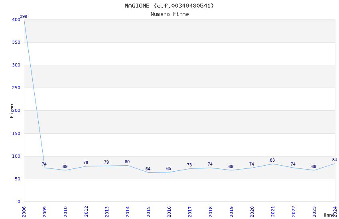
Task: Select the 78 data label for 2012
Action: point(86,162)
